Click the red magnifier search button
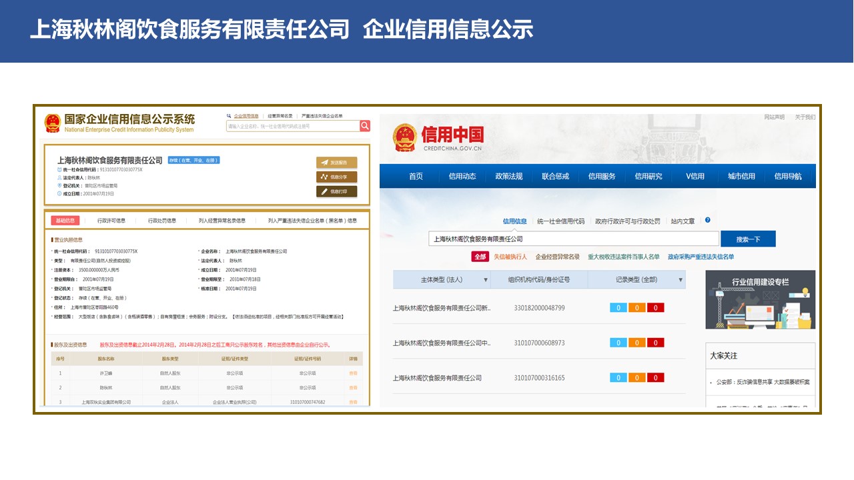The image size is (854, 480). tap(365, 126)
